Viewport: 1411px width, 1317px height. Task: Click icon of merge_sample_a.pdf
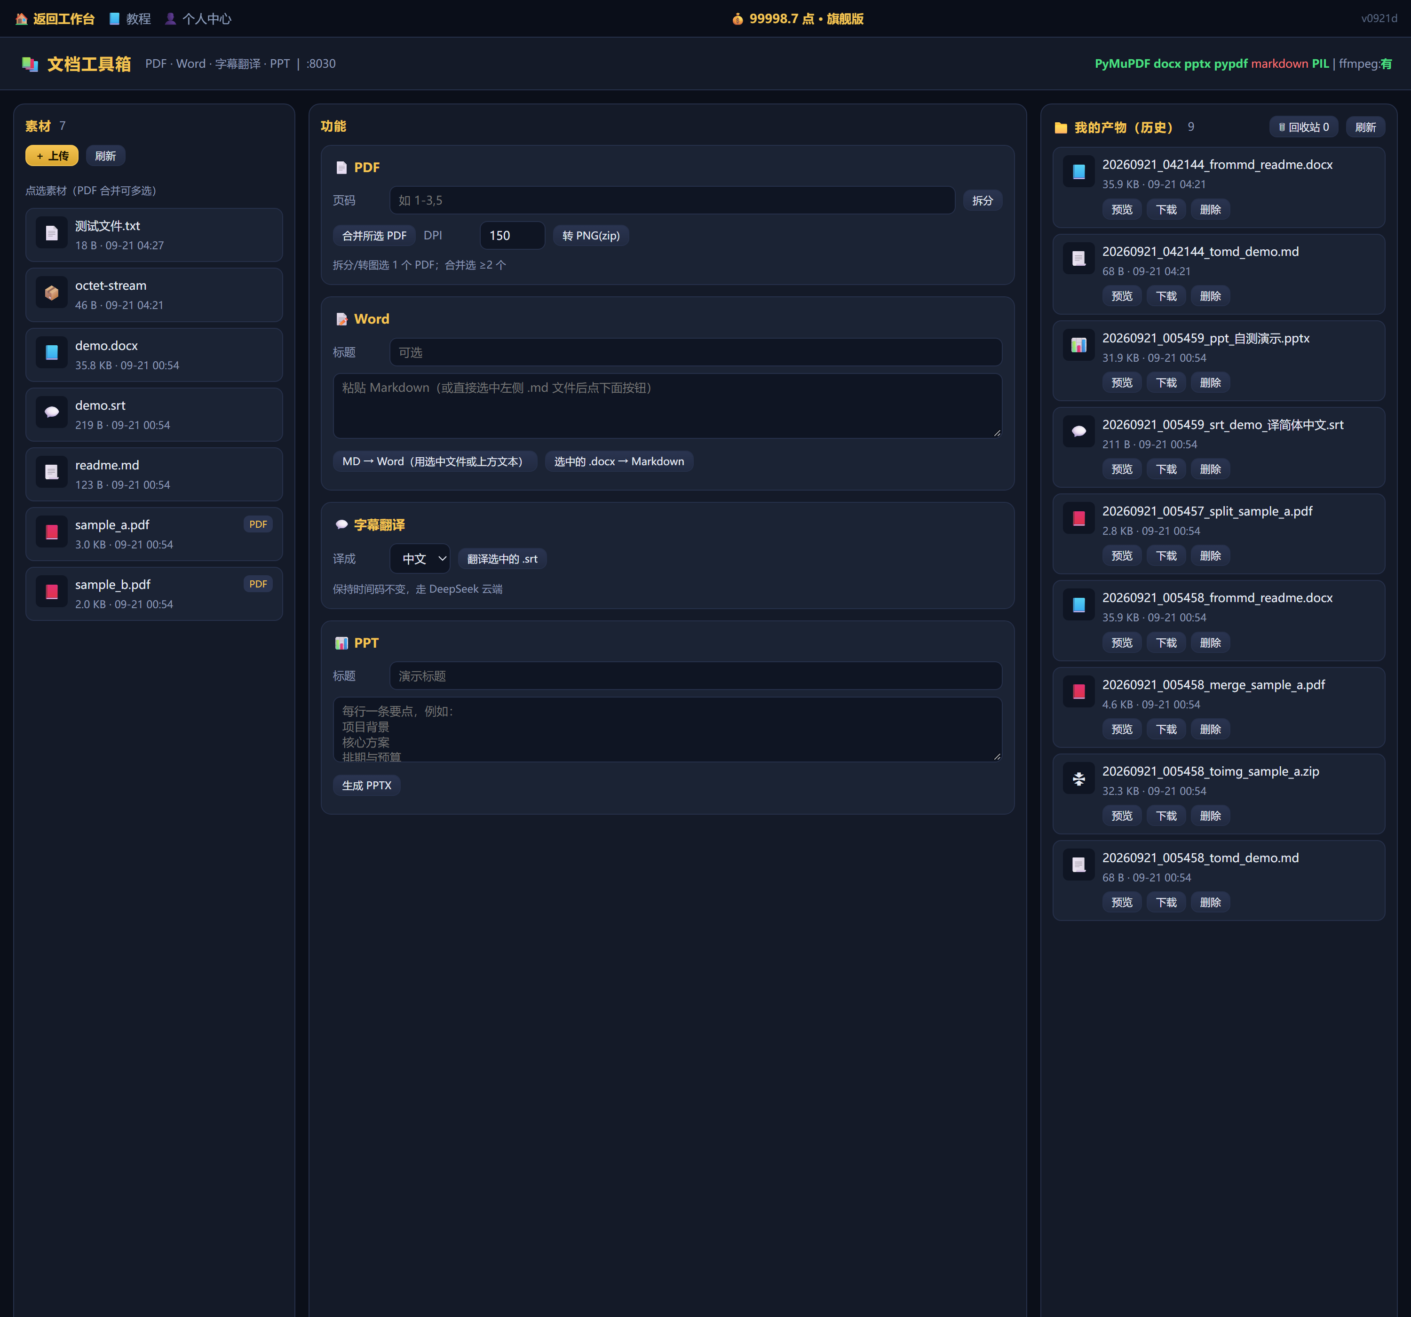click(x=1078, y=691)
